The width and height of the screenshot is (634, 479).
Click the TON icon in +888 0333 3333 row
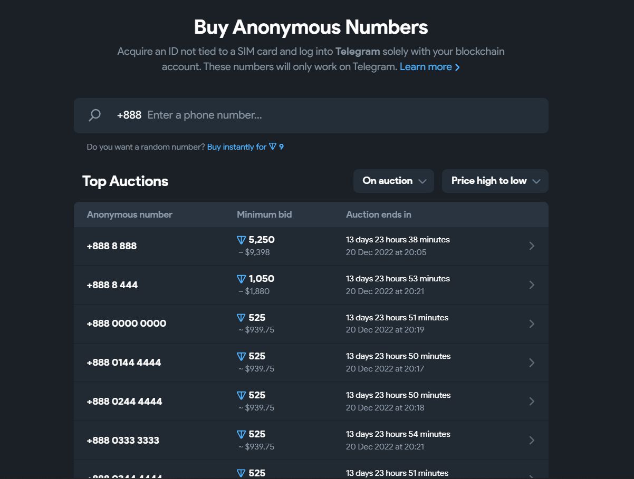tap(242, 435)
